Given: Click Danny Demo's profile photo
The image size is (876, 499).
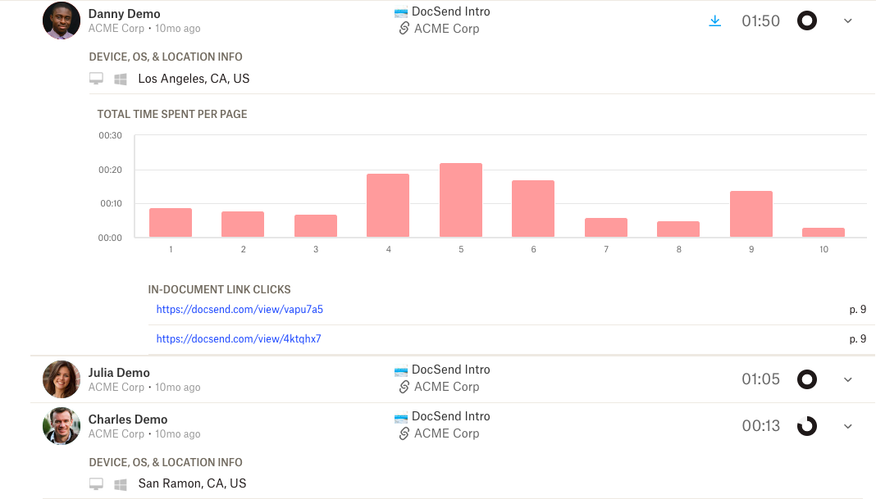Looking at the screenshot, I should 62,20.
